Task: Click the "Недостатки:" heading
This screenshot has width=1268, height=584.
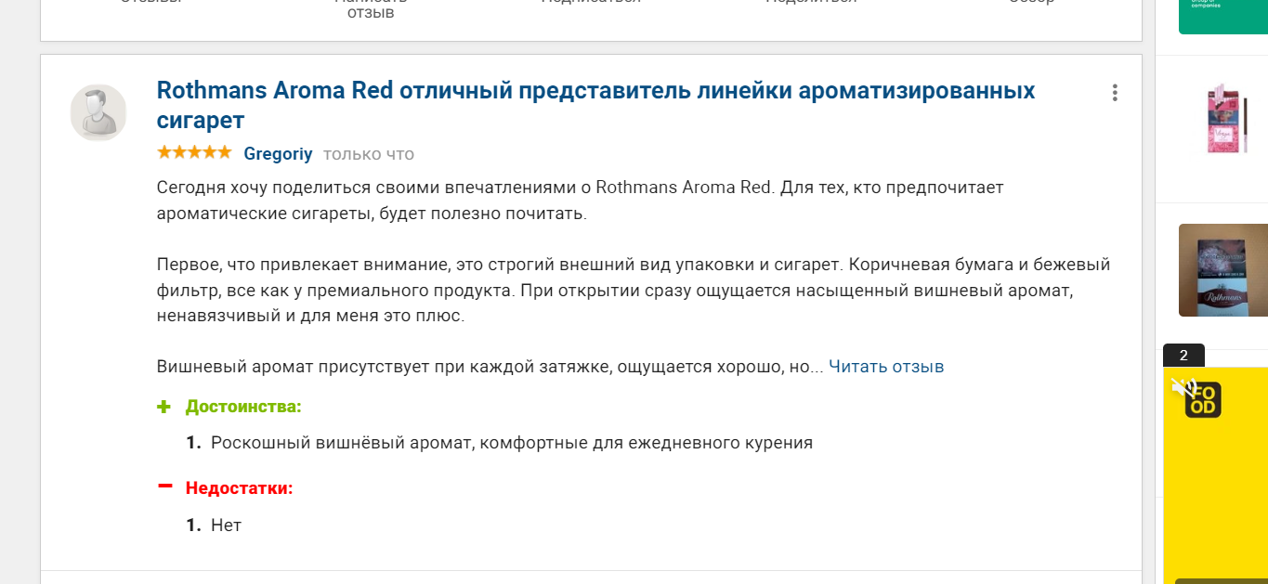Action: point(240,488)
